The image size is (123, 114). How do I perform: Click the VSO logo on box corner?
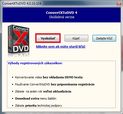[x=10, y=50]
